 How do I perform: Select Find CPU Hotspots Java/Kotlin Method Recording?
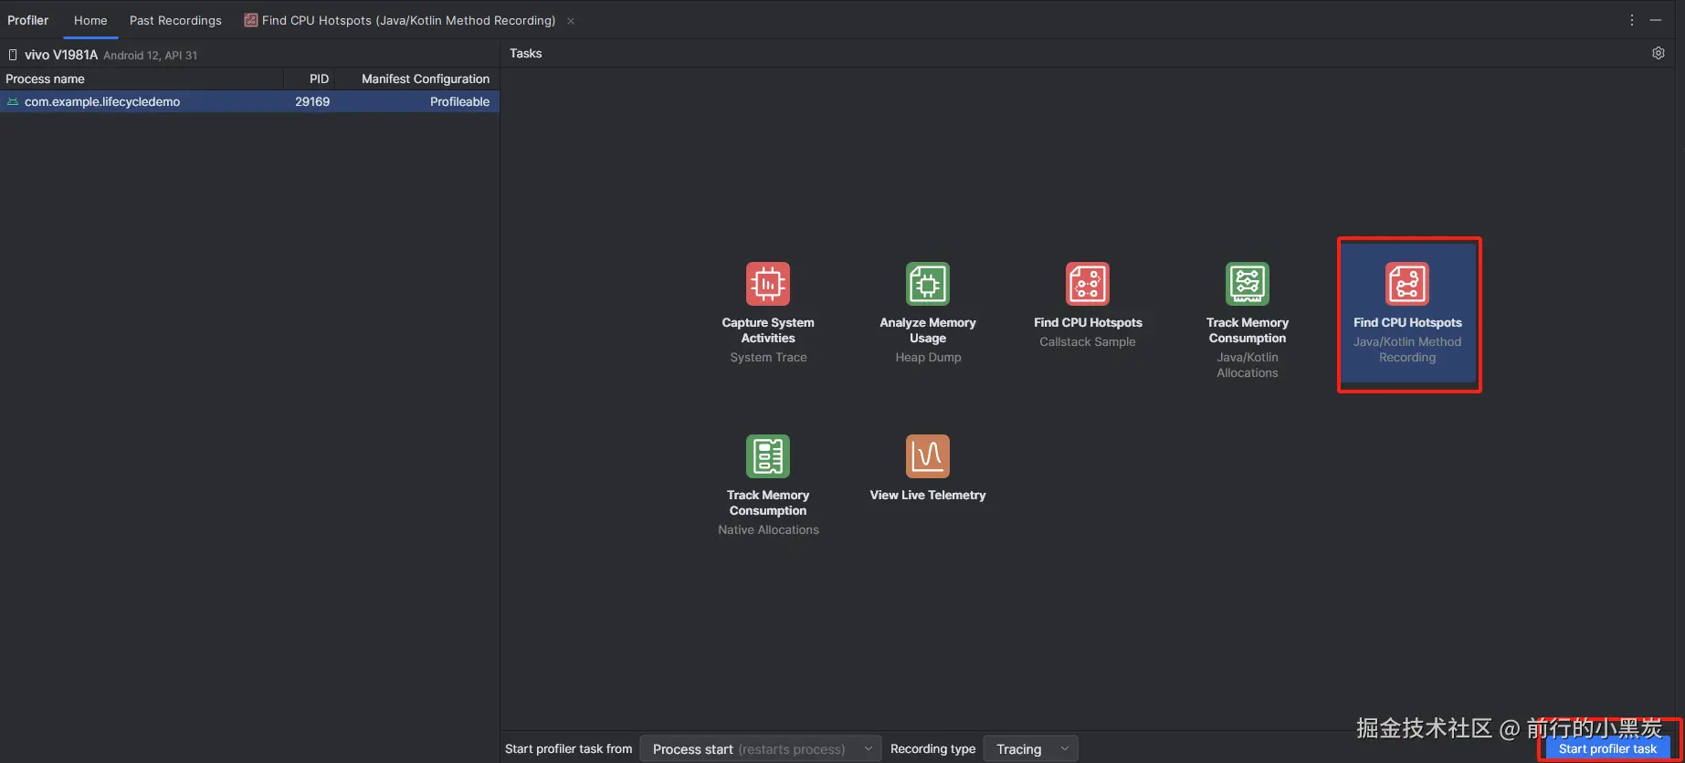[x=1407, y=313]
